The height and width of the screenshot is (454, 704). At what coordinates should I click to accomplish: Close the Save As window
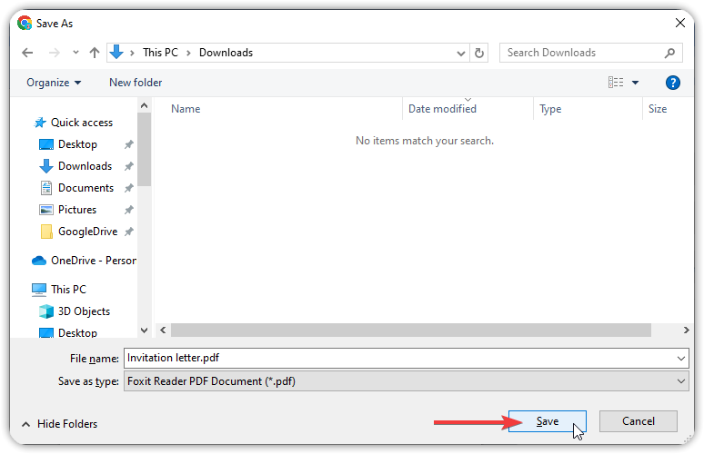pyautogui.click(x=679, y=23)
